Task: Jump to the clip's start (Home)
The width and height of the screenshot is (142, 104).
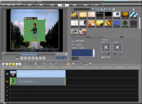Action: click(25, 58)
